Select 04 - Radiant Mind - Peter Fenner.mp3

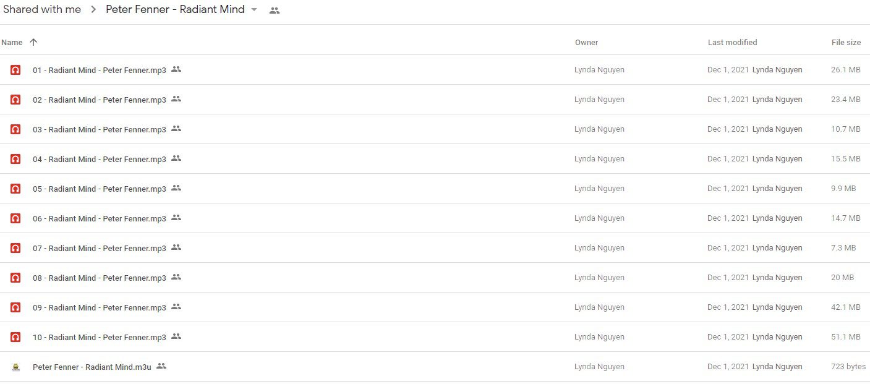pos(100,159)
